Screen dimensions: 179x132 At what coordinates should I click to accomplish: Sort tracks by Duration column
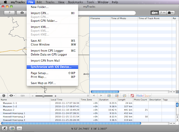pyautogui.click(x=108, y=100)
